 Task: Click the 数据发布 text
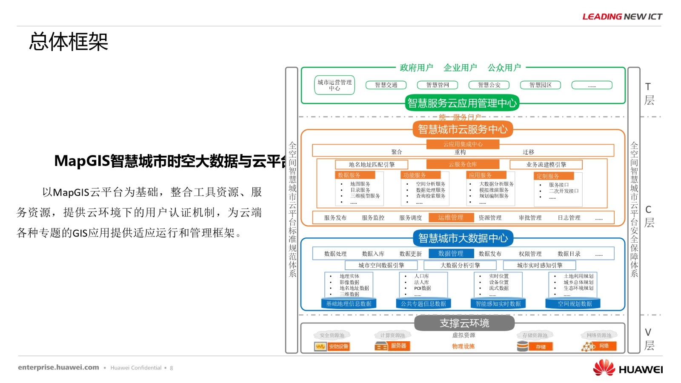coord(490,254)
